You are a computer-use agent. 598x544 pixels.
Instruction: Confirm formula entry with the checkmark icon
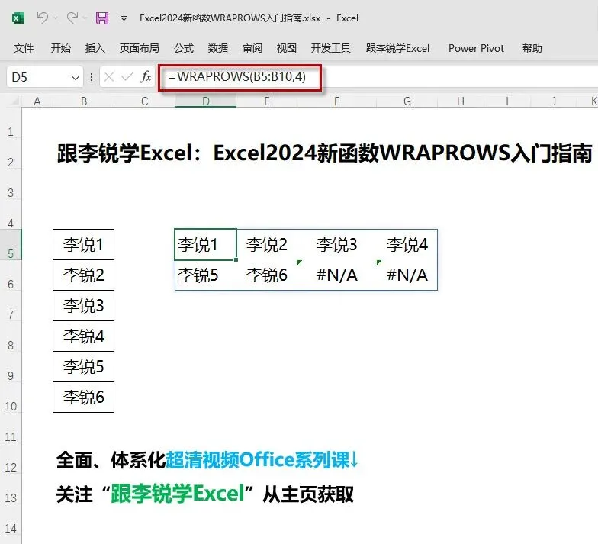(x=127, y=78)
